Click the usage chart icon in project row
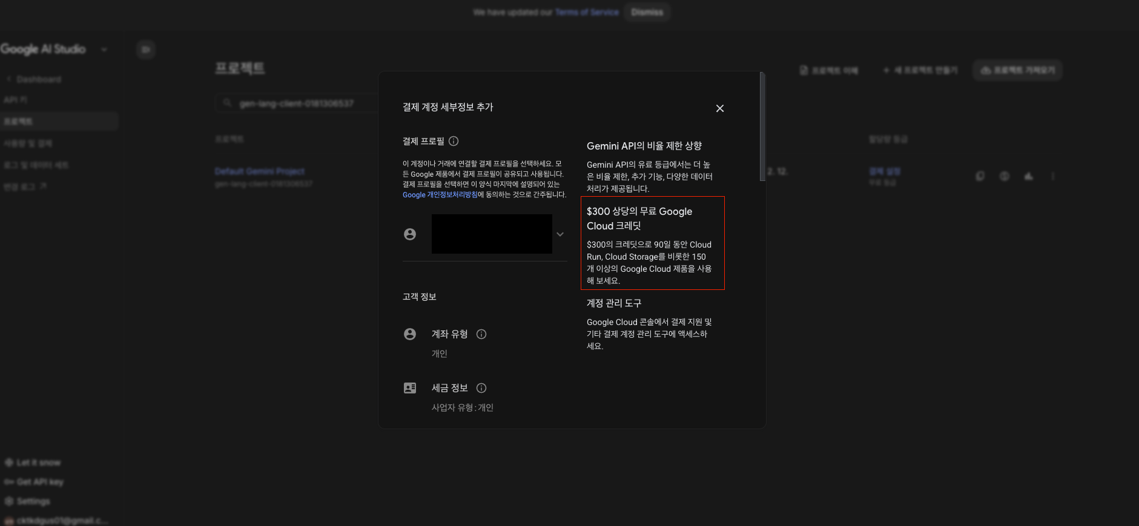This screenshot has width=1139, height=526. coord(1029,176)
